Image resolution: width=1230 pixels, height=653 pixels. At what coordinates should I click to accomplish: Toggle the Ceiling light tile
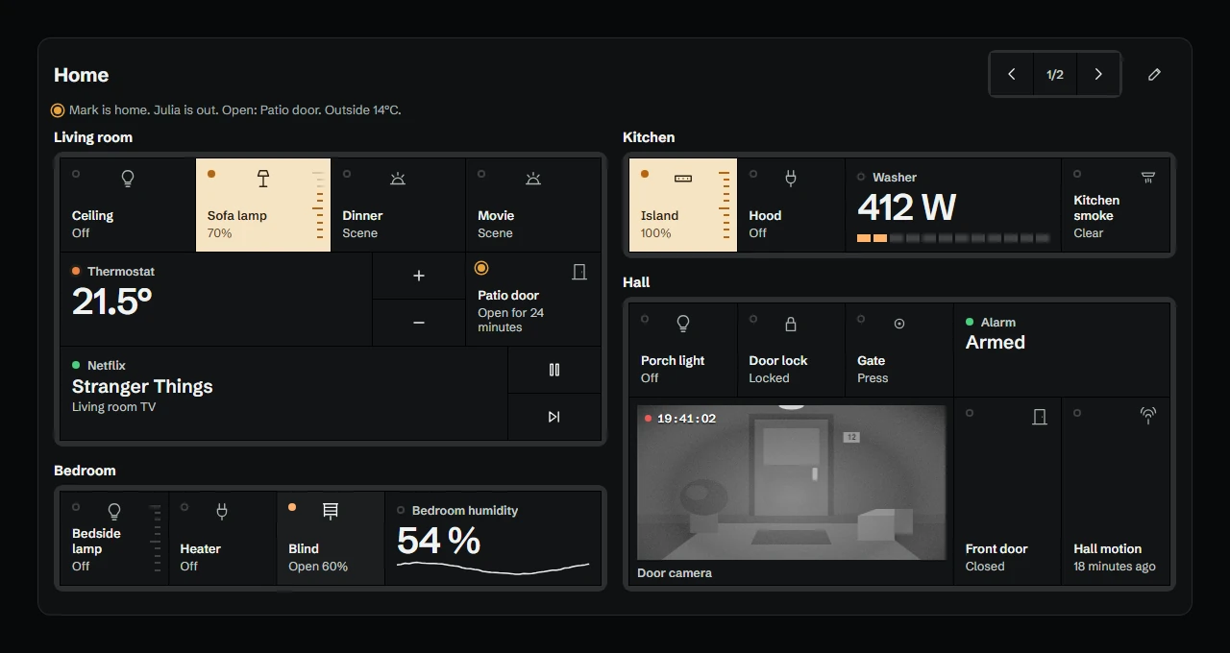(128, 206)
